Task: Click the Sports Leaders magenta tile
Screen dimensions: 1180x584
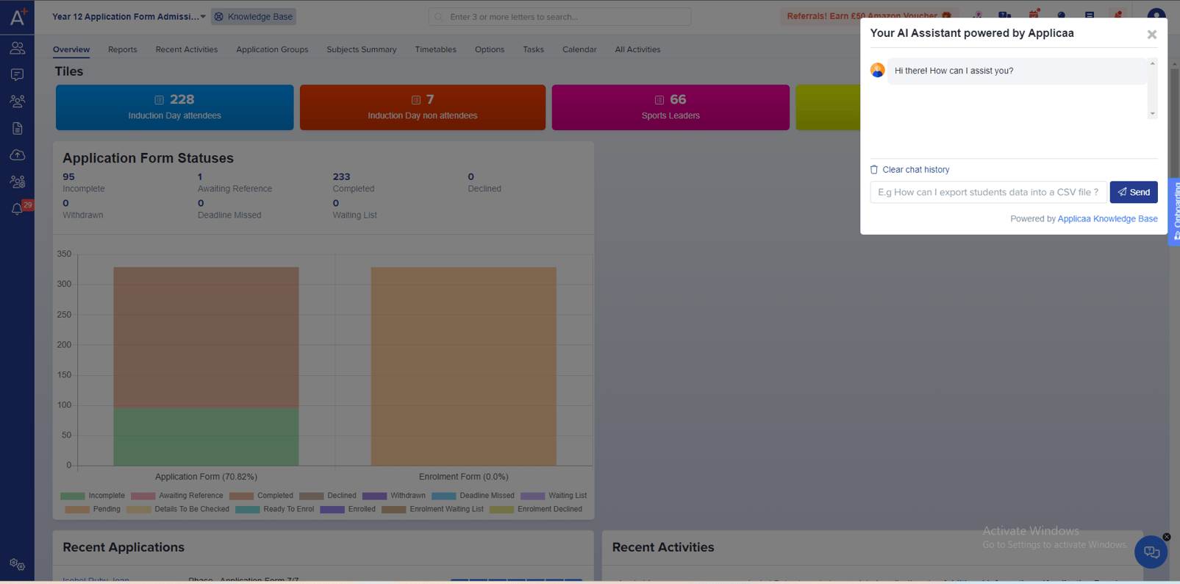Action: (670, 107)
